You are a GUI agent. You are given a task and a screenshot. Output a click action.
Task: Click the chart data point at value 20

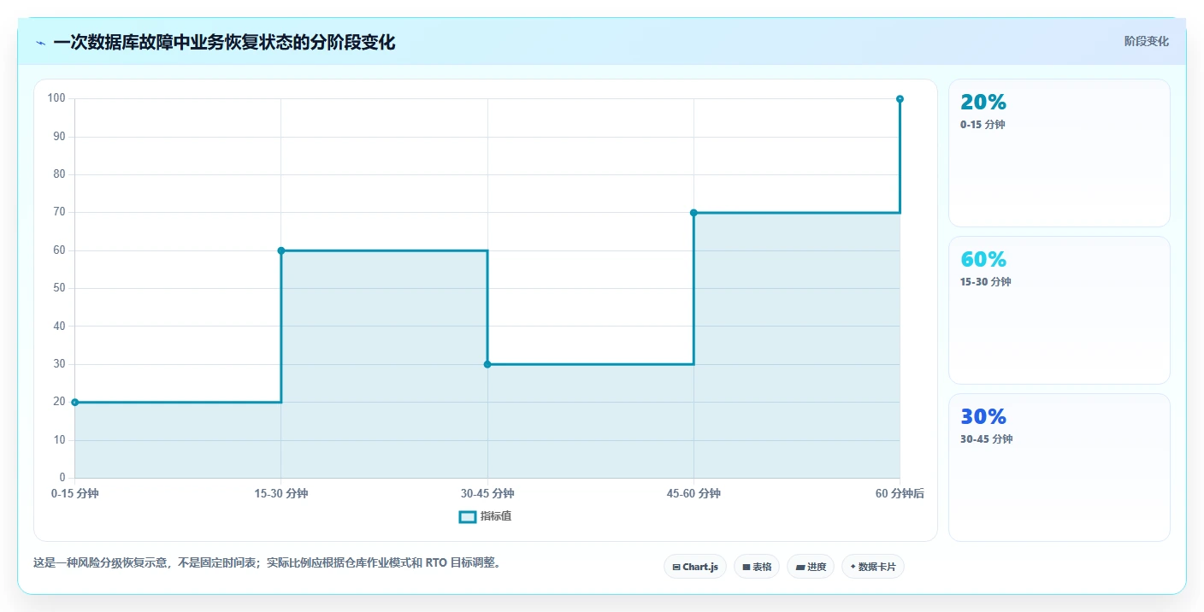tap(75, 402)
